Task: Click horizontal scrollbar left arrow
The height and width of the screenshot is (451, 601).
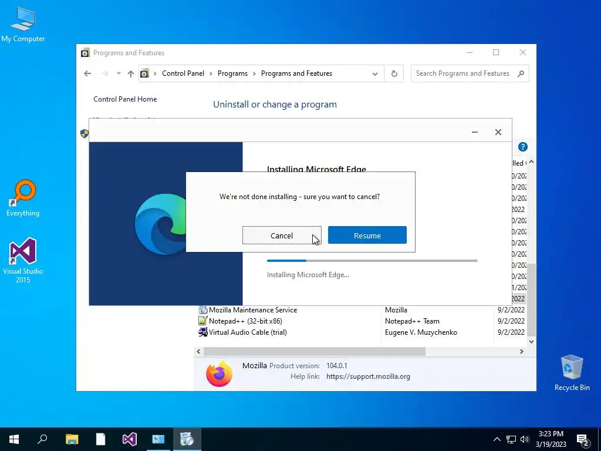Action: click(x=198, y=351)
